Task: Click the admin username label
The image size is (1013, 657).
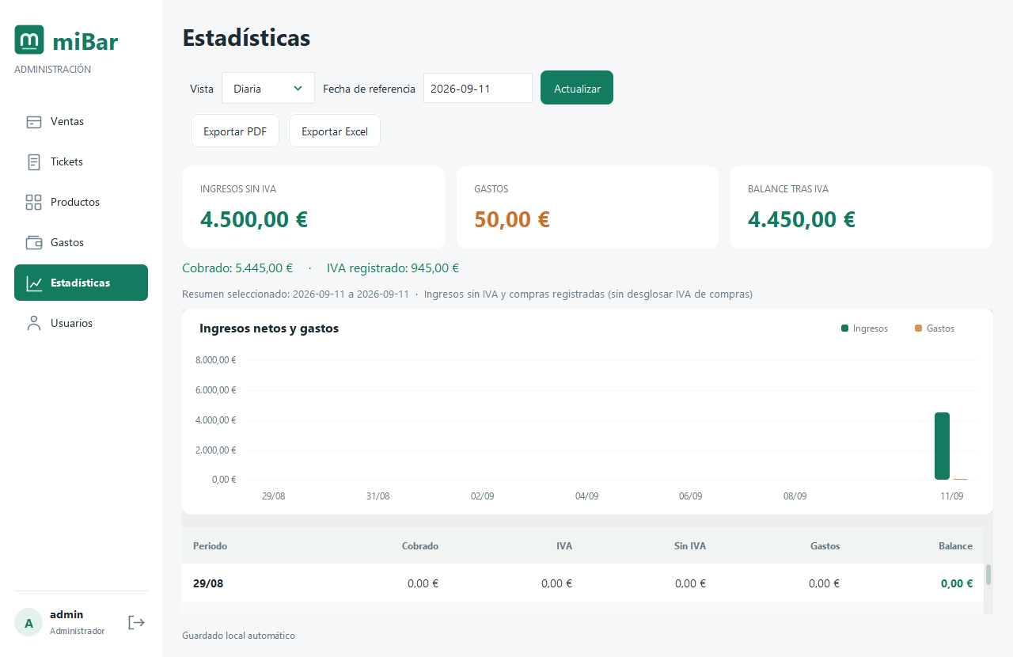Action: coord(66,614)
